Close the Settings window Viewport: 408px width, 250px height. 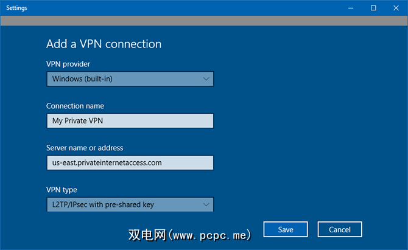(395, 8)
